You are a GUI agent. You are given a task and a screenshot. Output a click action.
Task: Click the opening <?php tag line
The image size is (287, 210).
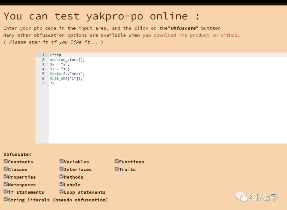[56, 55]
